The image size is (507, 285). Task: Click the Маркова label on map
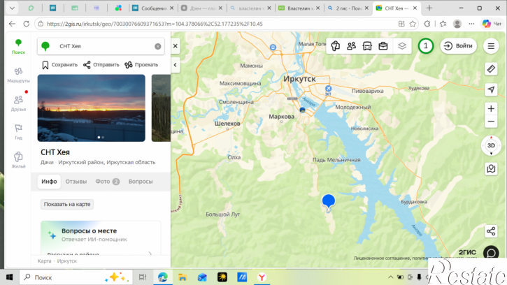tap(281, 117)
